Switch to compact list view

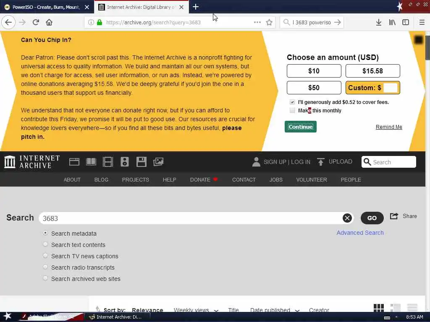pyautogui.click(x=412, y=307)
